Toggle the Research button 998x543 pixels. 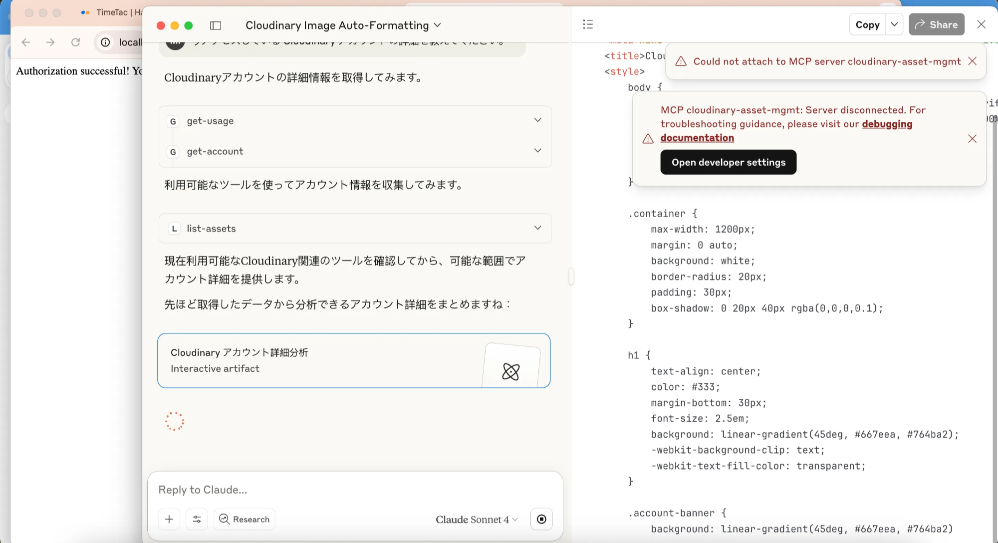(245, 519)
